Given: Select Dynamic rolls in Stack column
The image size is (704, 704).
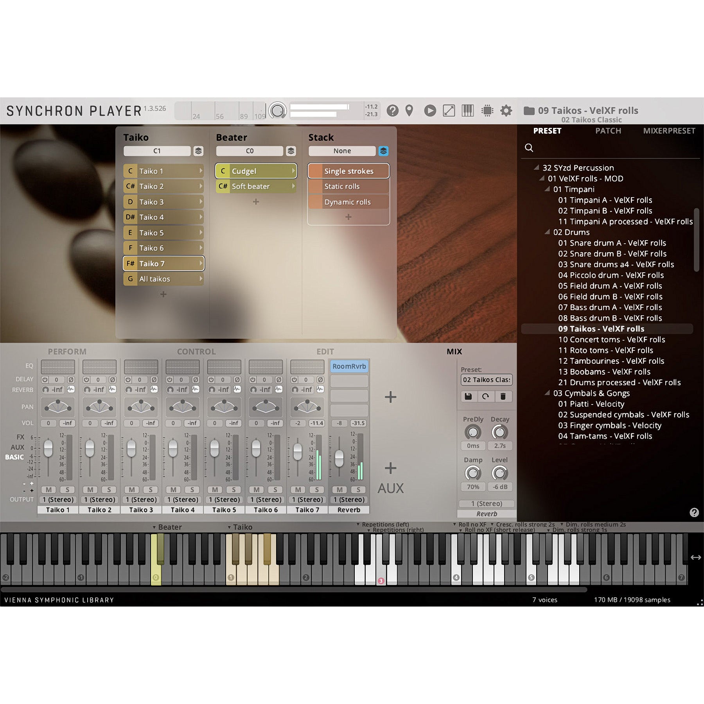Looking at the screenshot, I should tap(348, 202).
